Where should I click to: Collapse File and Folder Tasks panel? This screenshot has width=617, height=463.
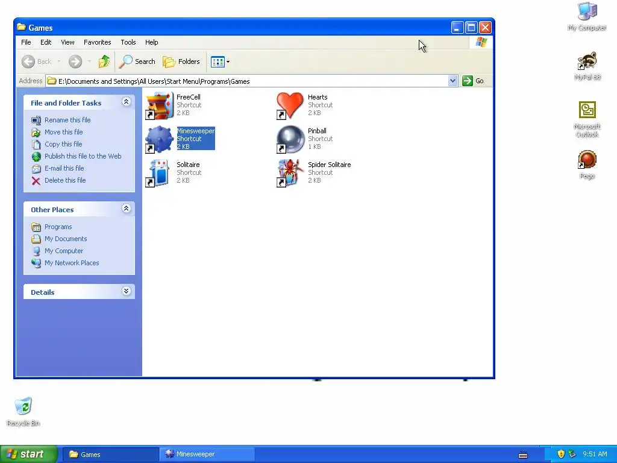coord(126,102)
